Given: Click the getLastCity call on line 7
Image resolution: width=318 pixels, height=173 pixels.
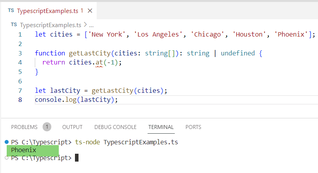Looking at the screenshot, I should (x=112, y=90).
